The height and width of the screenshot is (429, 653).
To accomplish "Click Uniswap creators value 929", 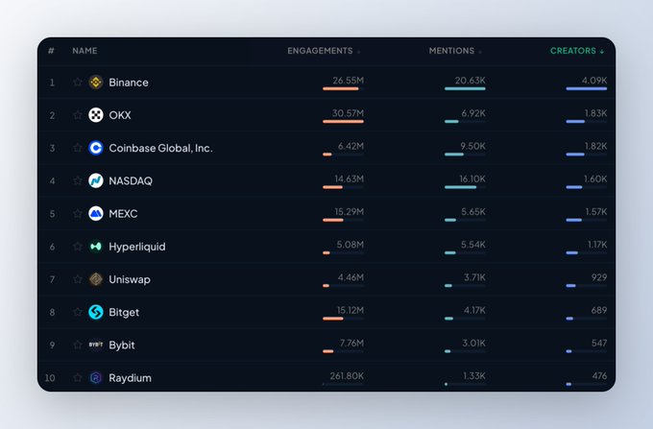I will tap(599, 277).
